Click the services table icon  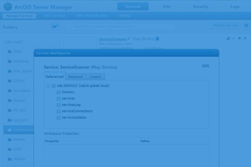pyautogui.click(x=59, y=99)
